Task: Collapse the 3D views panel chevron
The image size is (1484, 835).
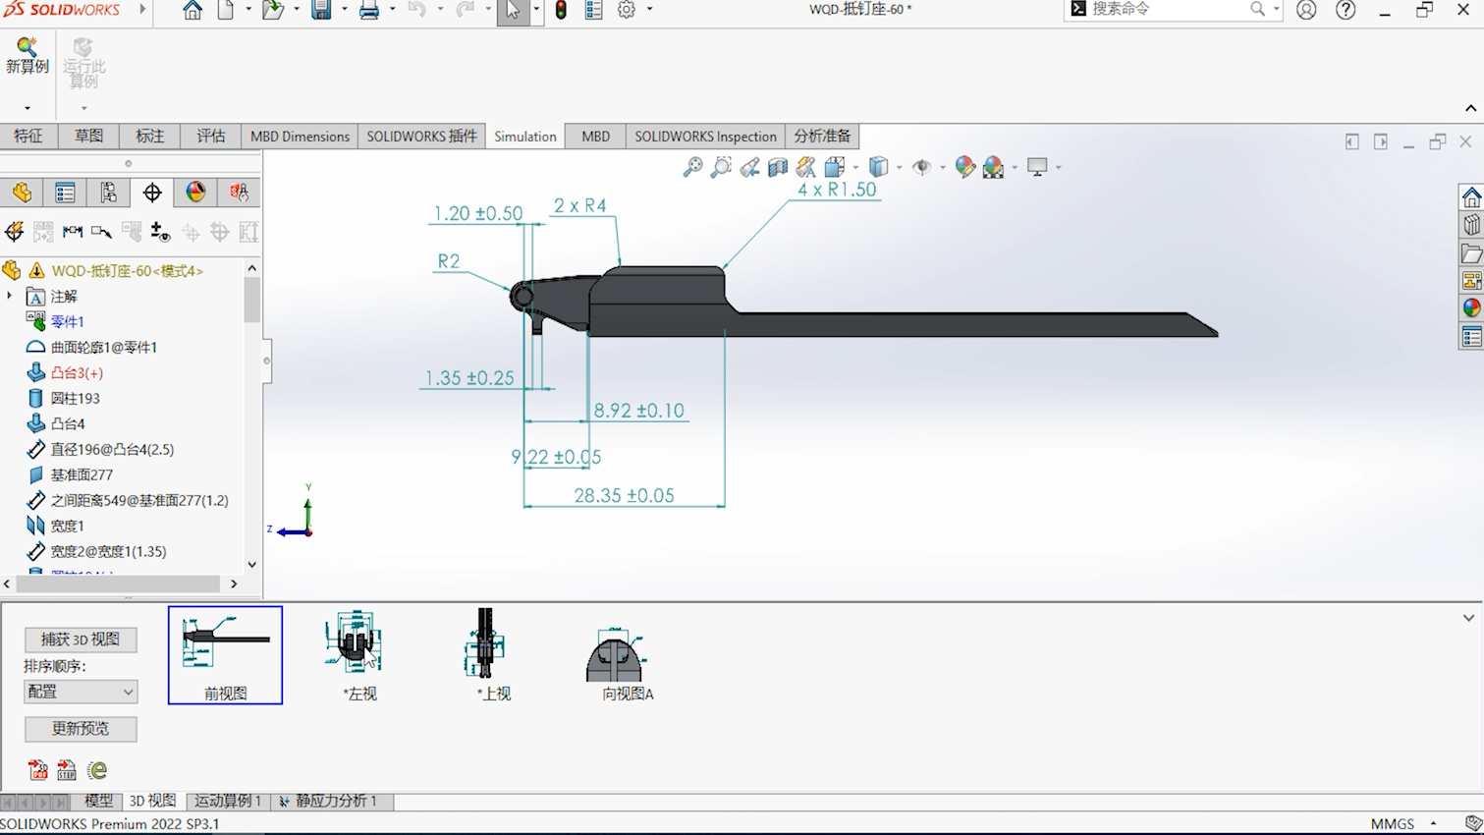Action: point(1468,618)
